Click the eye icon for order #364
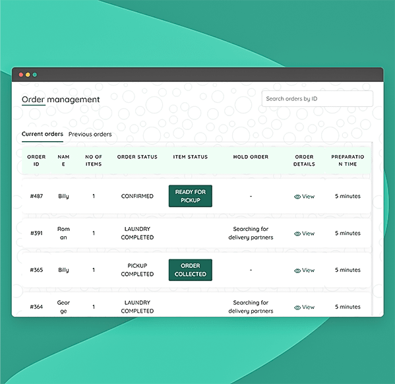The width and height of the screenshot is (395, 384). pyautogui.click(x=297, y=307)
